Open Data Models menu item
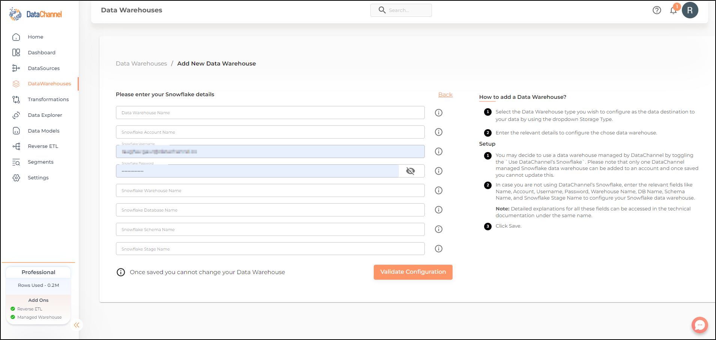 44,131
